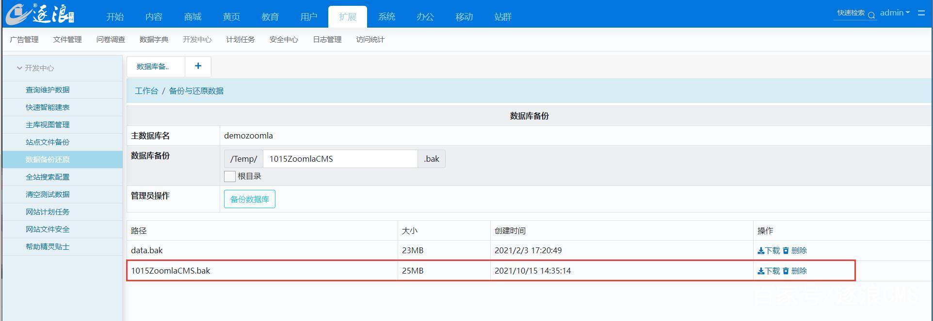Image resolution: width=933 pixels, height=321 pixels.
Task: Go to 开发中心 submenu
Action: click(197, 40)
